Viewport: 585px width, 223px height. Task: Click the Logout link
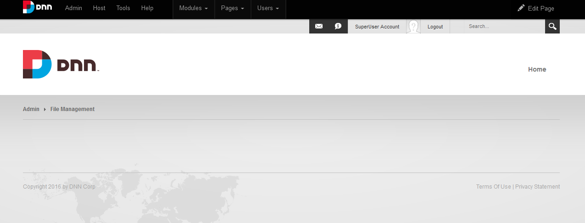pos(435,27)
